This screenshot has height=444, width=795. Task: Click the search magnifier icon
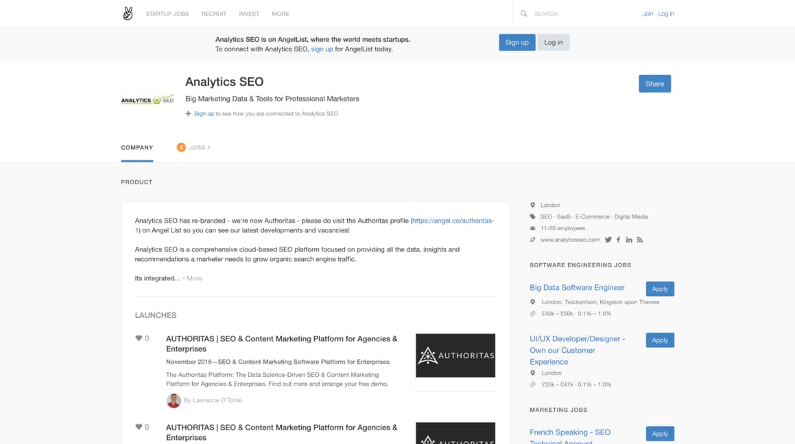click(x=524, y=14)
